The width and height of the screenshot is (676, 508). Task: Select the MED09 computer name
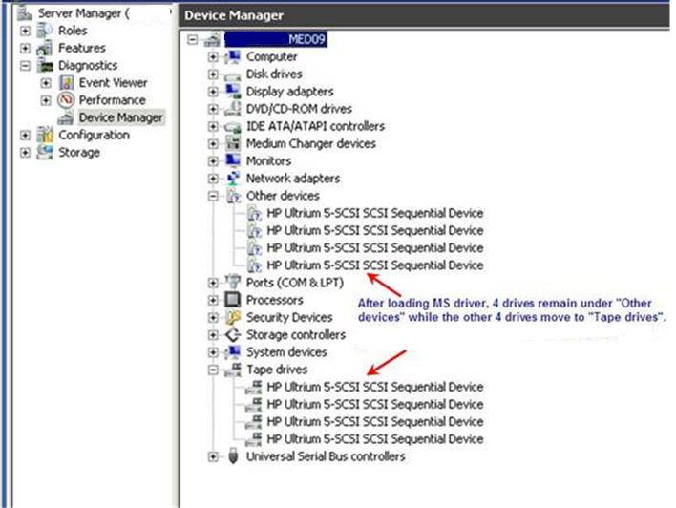[x=276, y=40]
